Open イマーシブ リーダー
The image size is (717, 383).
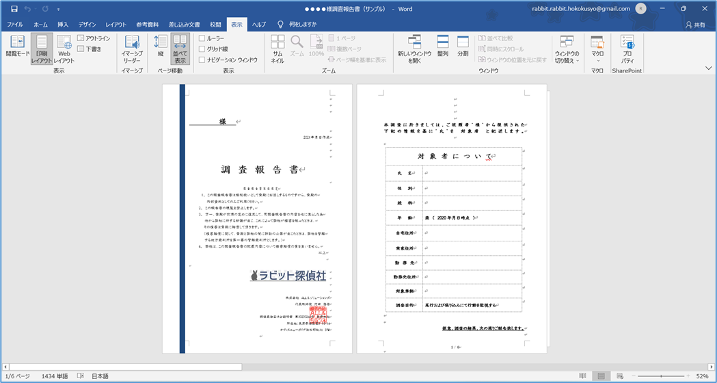tap(132, 48)
